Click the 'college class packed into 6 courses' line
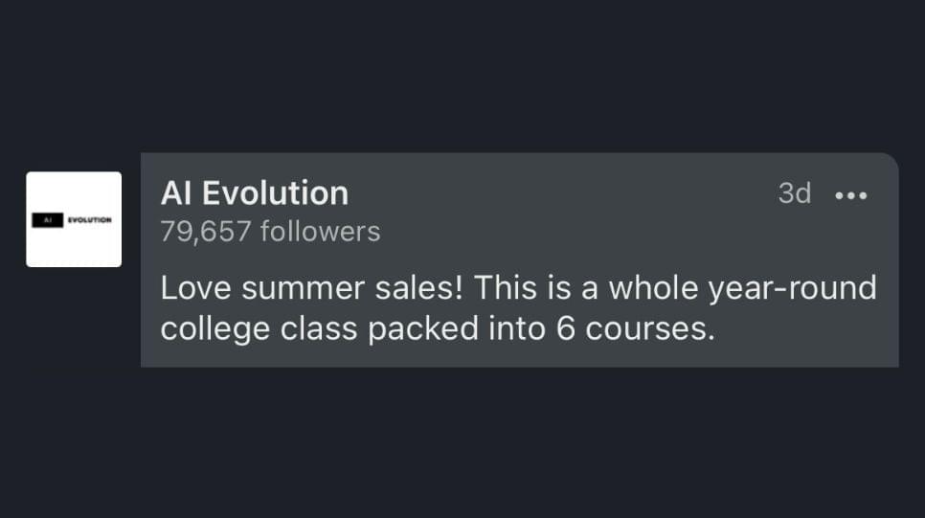 (x=438, y=328)
